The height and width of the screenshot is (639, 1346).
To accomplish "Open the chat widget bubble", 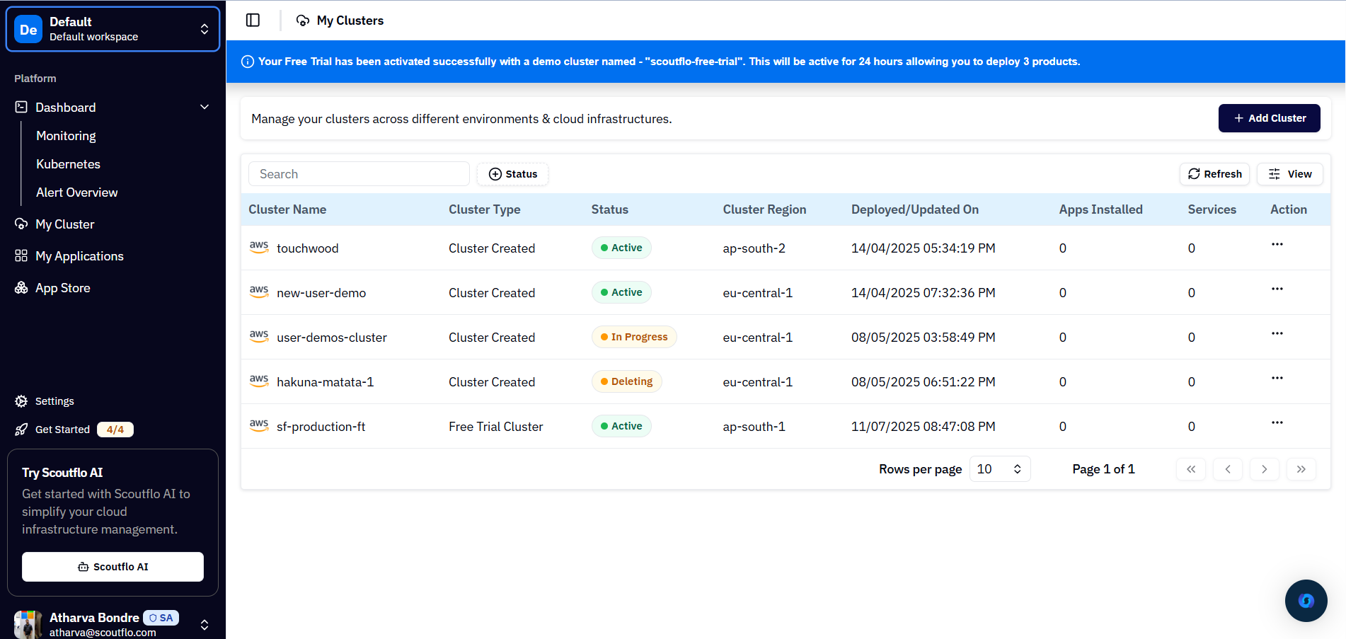I will point(1306,601).
